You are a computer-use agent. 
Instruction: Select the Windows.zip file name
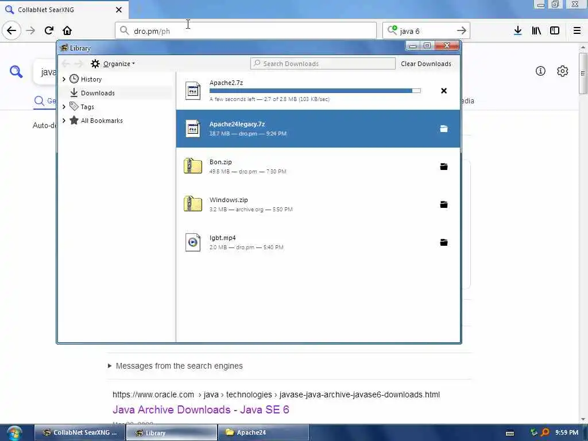point(229,200)
